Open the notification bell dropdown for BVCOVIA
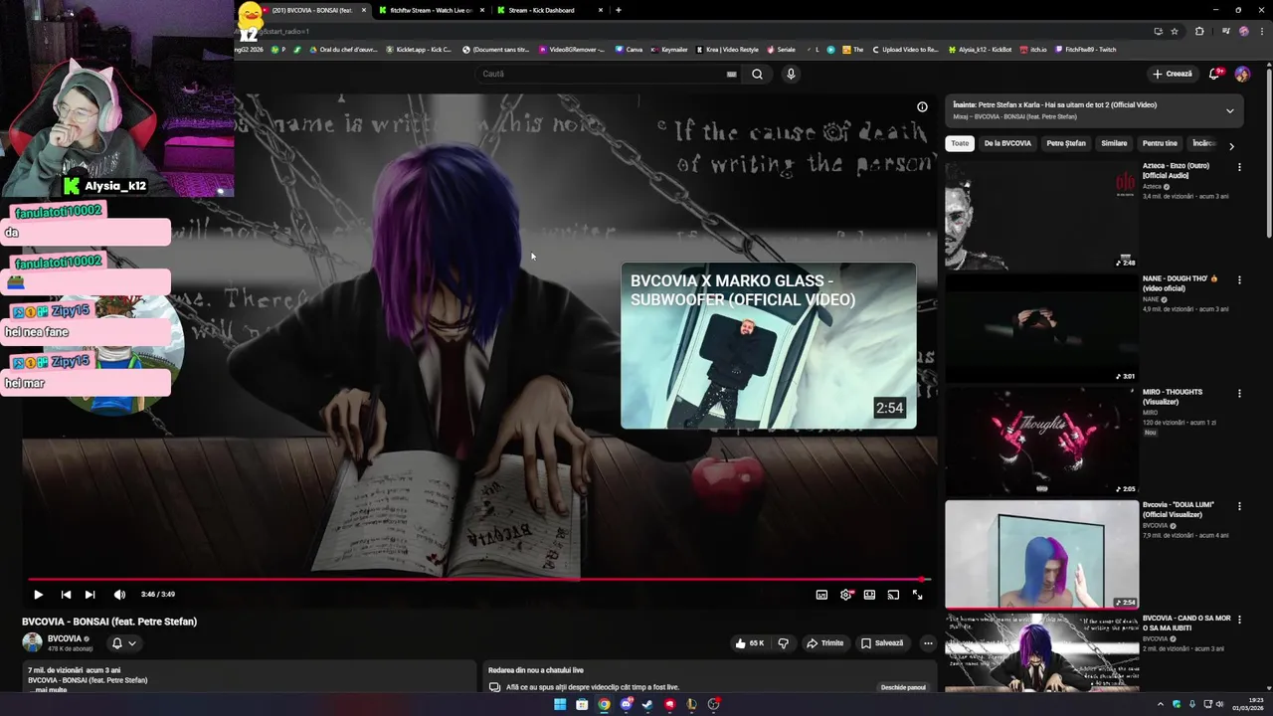This screenshot has width=1273, height=716. tap(123, 643)
